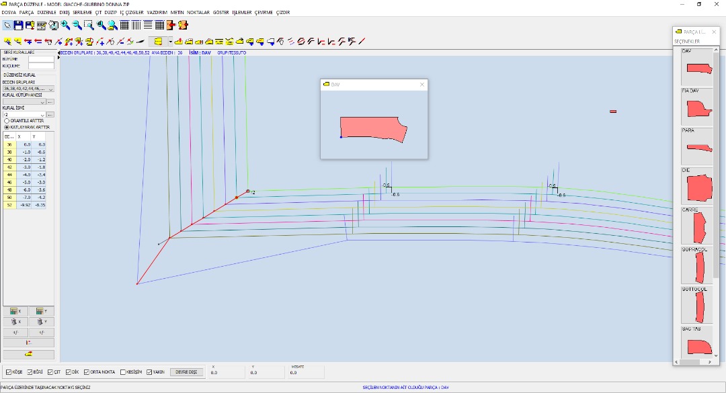The image size is (726, 393).
Task: Expand the BEDEN GRUPLARI dropdown
Action: pyautogui.click(x=50, y=89)
